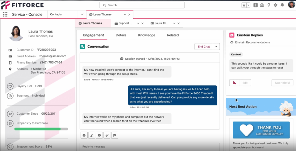This screenshot has height=151, width=296.
Task: Click the End Chat button
Action: 204,47
